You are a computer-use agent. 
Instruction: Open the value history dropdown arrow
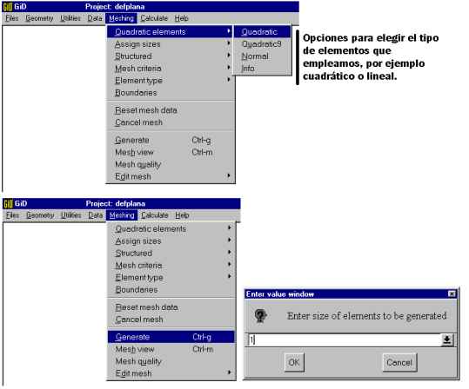click(x=447, y=340)
